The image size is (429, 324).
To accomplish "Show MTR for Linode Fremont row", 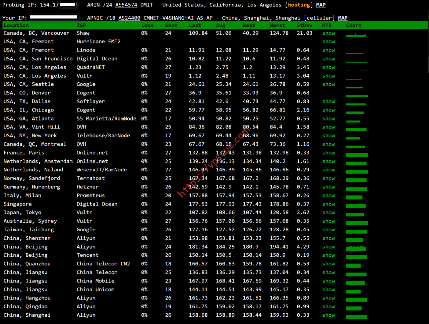I will click(x=328, y=50).
